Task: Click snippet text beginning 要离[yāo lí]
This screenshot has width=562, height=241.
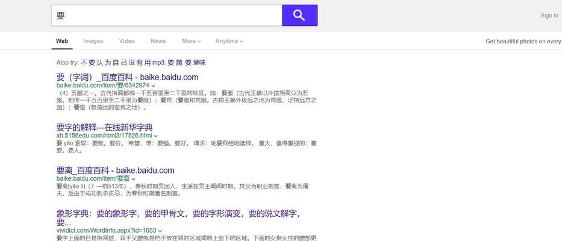Action: [x=183, y=190]
